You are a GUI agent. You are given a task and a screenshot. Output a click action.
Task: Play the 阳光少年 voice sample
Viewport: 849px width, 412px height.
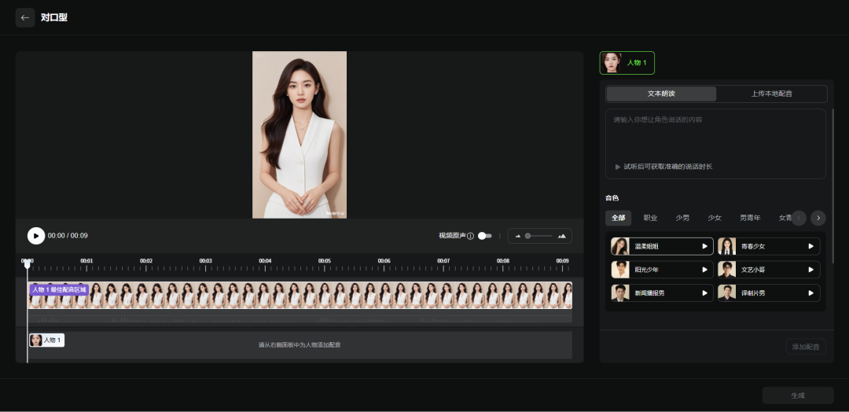coord(704,270)
